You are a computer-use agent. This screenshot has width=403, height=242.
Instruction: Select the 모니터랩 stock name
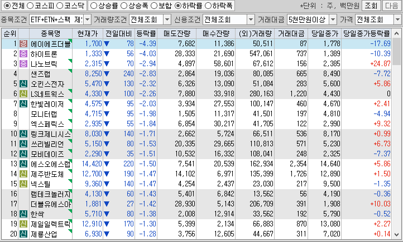coord(44,114)
